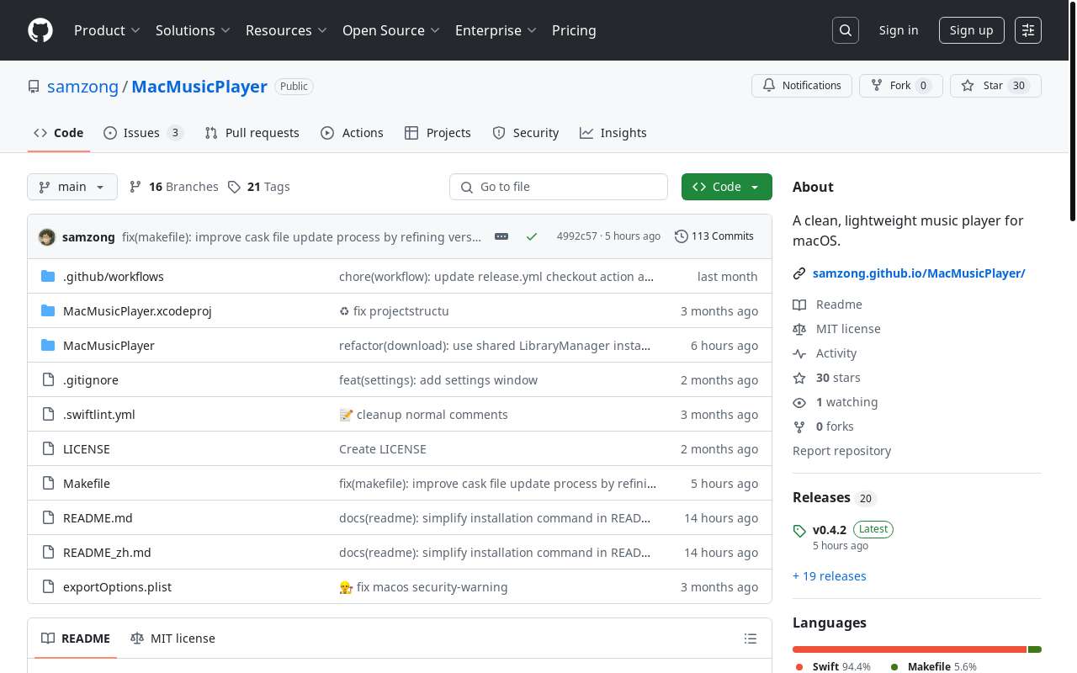
Task: Open the main branch dropdown
Action: pos(72,187)
